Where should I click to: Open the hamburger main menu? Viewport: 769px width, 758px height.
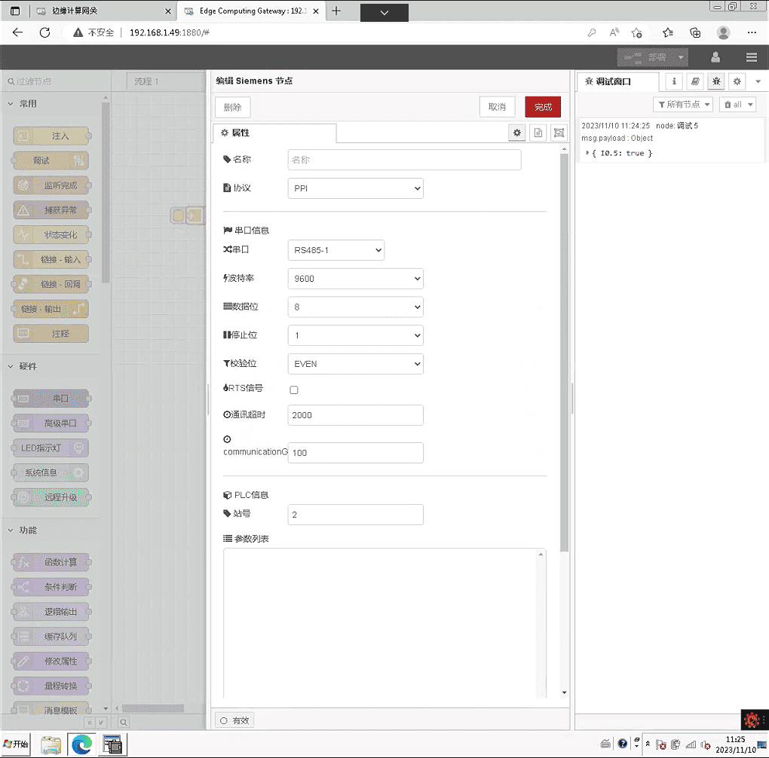point(751,57)
